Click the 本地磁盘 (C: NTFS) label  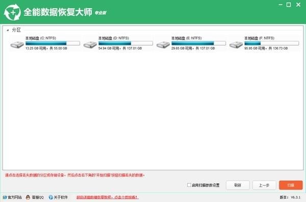41,38
